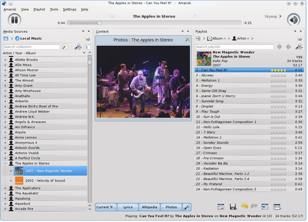
Task: Open bookmarks icon in Media Sources panel
Action: (x=87, y=39)
